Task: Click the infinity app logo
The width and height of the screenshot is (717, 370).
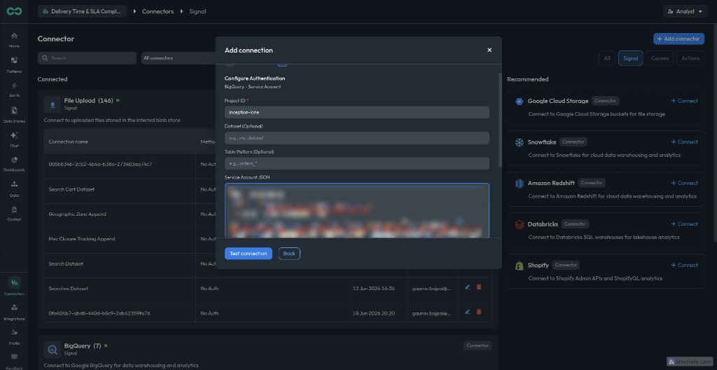Action: click(x=14, y=11)
